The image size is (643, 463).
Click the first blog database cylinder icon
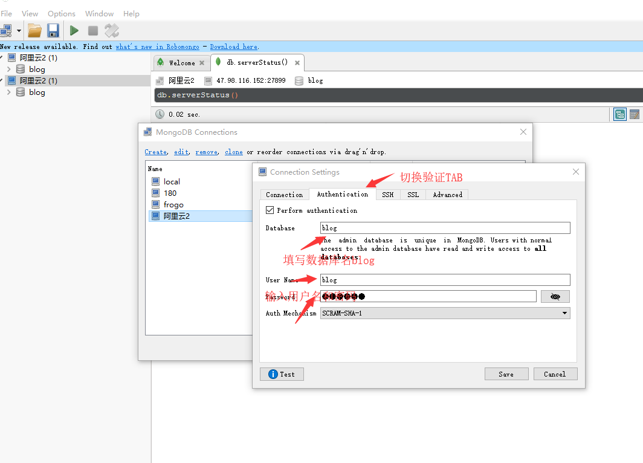click(x=21, y=69)
